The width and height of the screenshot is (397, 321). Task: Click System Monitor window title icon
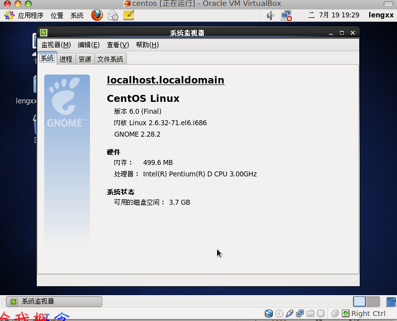(x=44, y=33)
